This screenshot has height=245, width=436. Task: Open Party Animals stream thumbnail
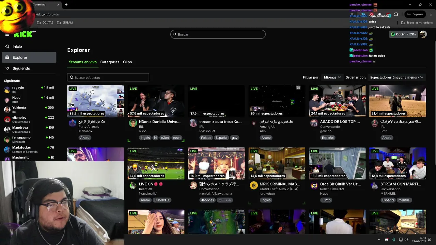[x=95, y=101]
